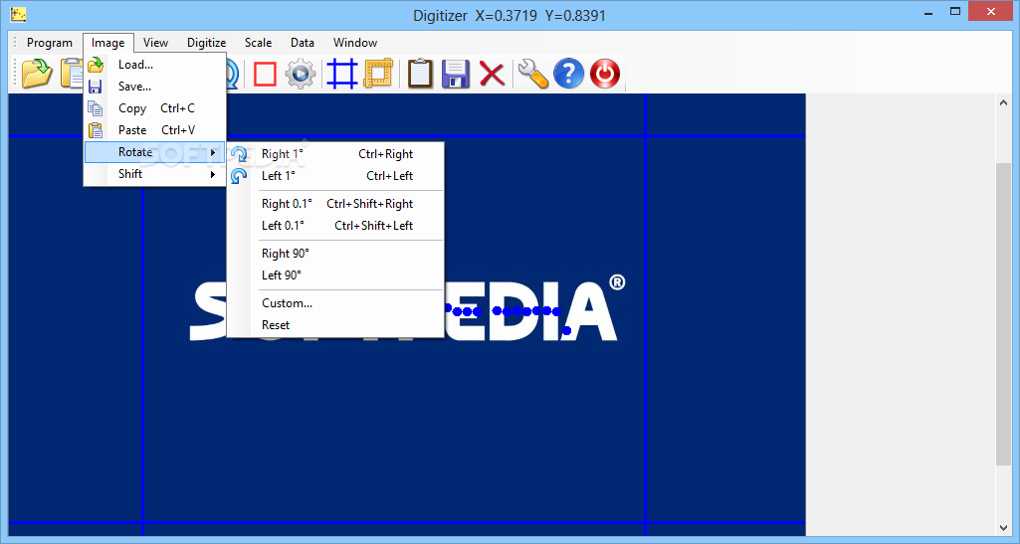Click the red square region toolbar icon

[265, 74]
